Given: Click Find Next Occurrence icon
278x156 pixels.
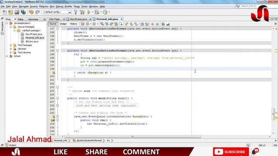Looking at the screenshot, I should [x=111, y=24].
